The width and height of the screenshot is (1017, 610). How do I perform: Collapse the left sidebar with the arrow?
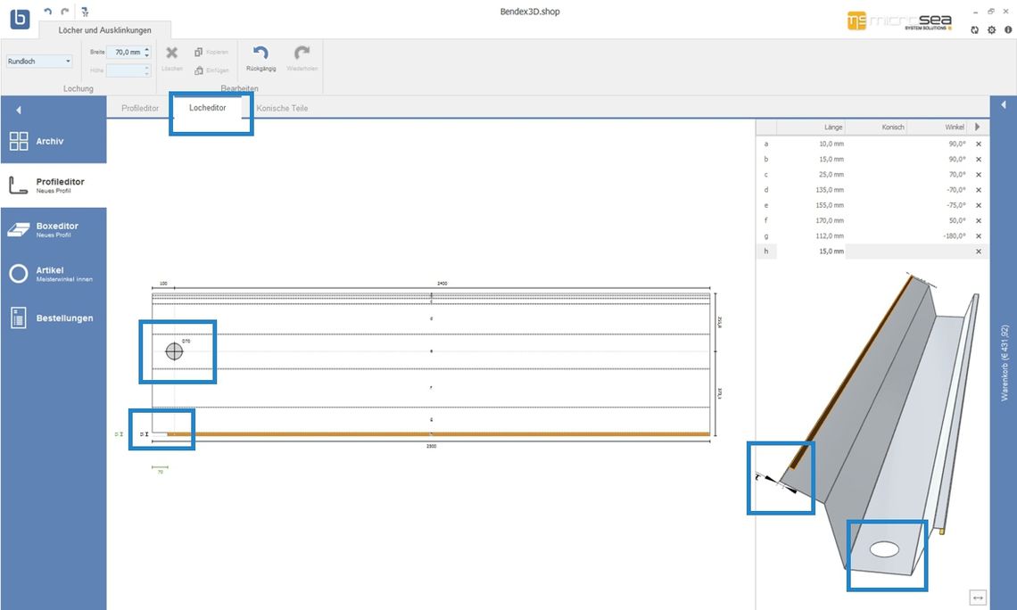[18, 111]
